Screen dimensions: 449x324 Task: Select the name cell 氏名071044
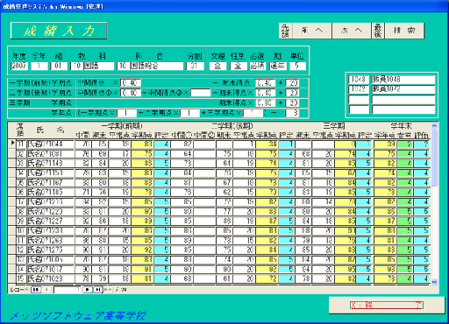(x=50, y=144)
